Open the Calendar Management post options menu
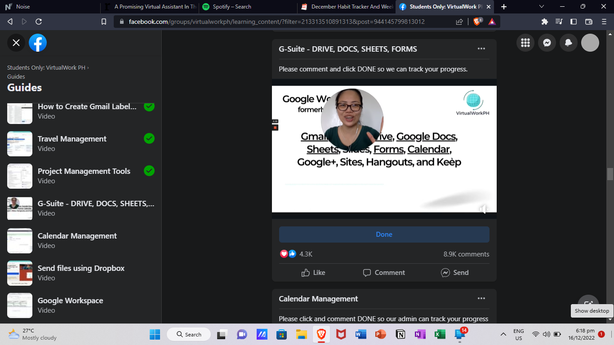Viewport: 614px width, 345px height. pyautogui.click(x=481, y=298)
